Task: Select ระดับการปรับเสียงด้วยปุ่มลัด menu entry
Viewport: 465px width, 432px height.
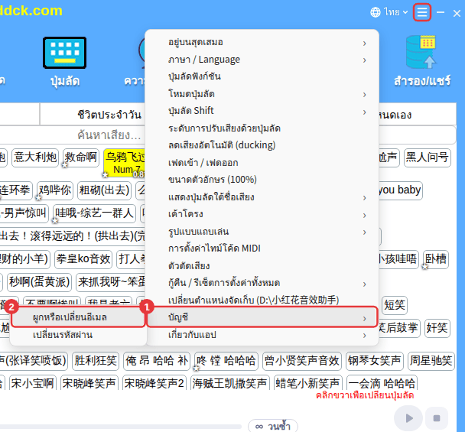Action: (x=262, y=128)
